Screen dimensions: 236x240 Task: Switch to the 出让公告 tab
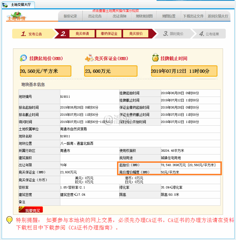coord(95,16)
